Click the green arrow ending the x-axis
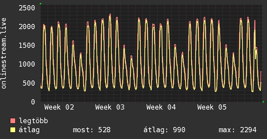267x139 pixels. (x=264, y=102)
